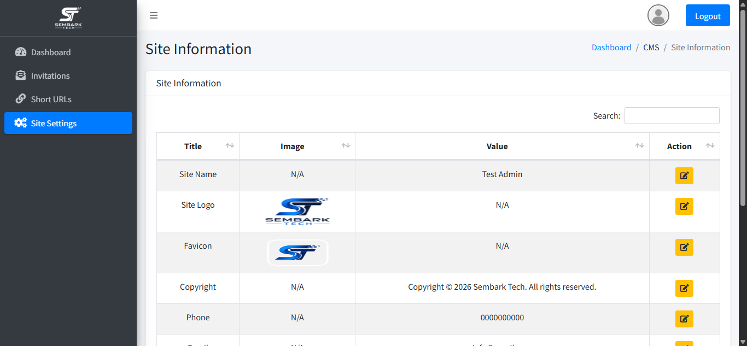The image size is (747, 346).
Task: Click the Action column header
Action: [x=685, y=146]
